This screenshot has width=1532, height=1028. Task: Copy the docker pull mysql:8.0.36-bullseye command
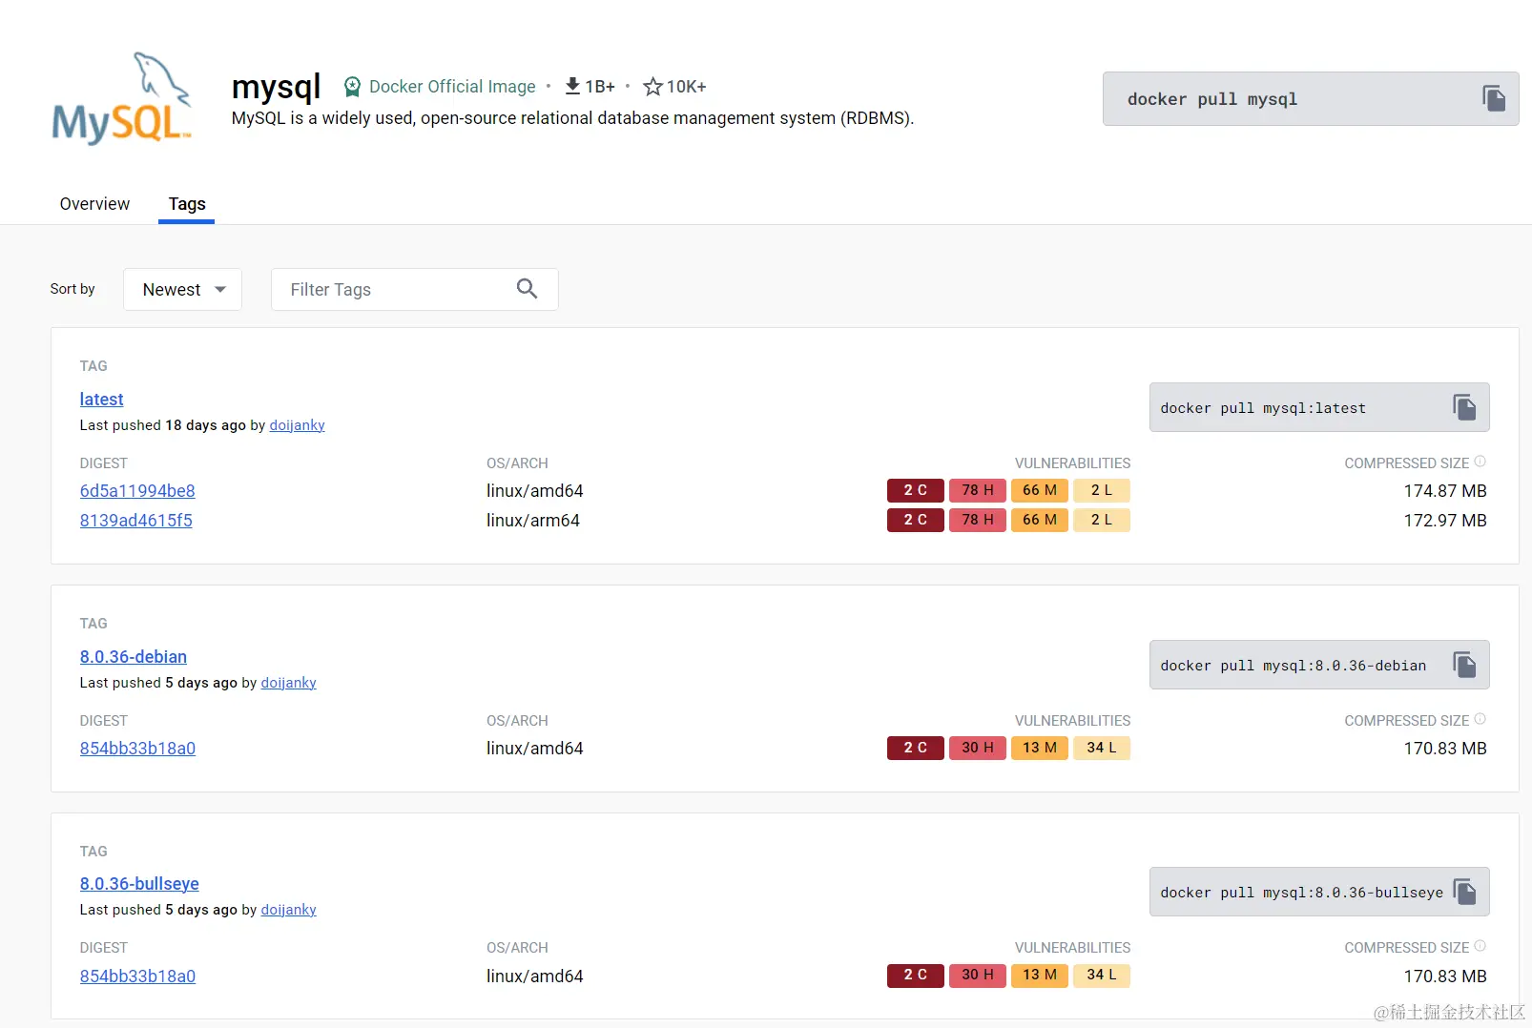tap(1463, 892)
